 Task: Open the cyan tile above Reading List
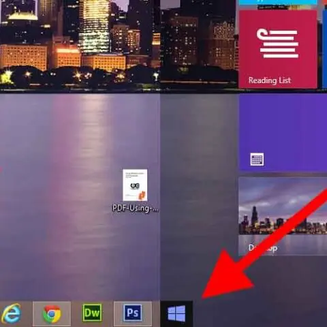tap(278, 2)
